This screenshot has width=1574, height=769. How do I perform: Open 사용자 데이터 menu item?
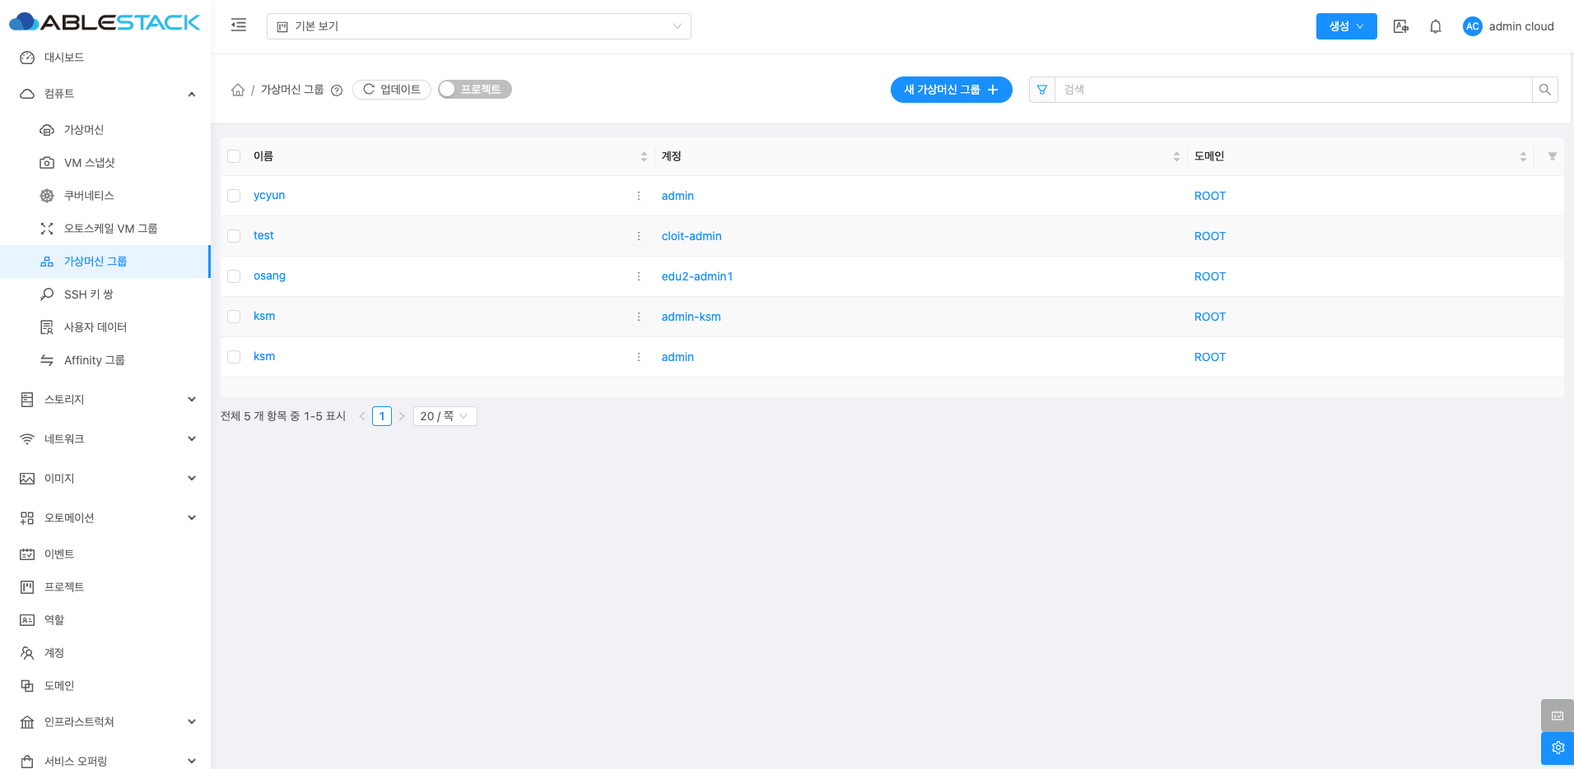pyautogui.click(x=105, y=327)
